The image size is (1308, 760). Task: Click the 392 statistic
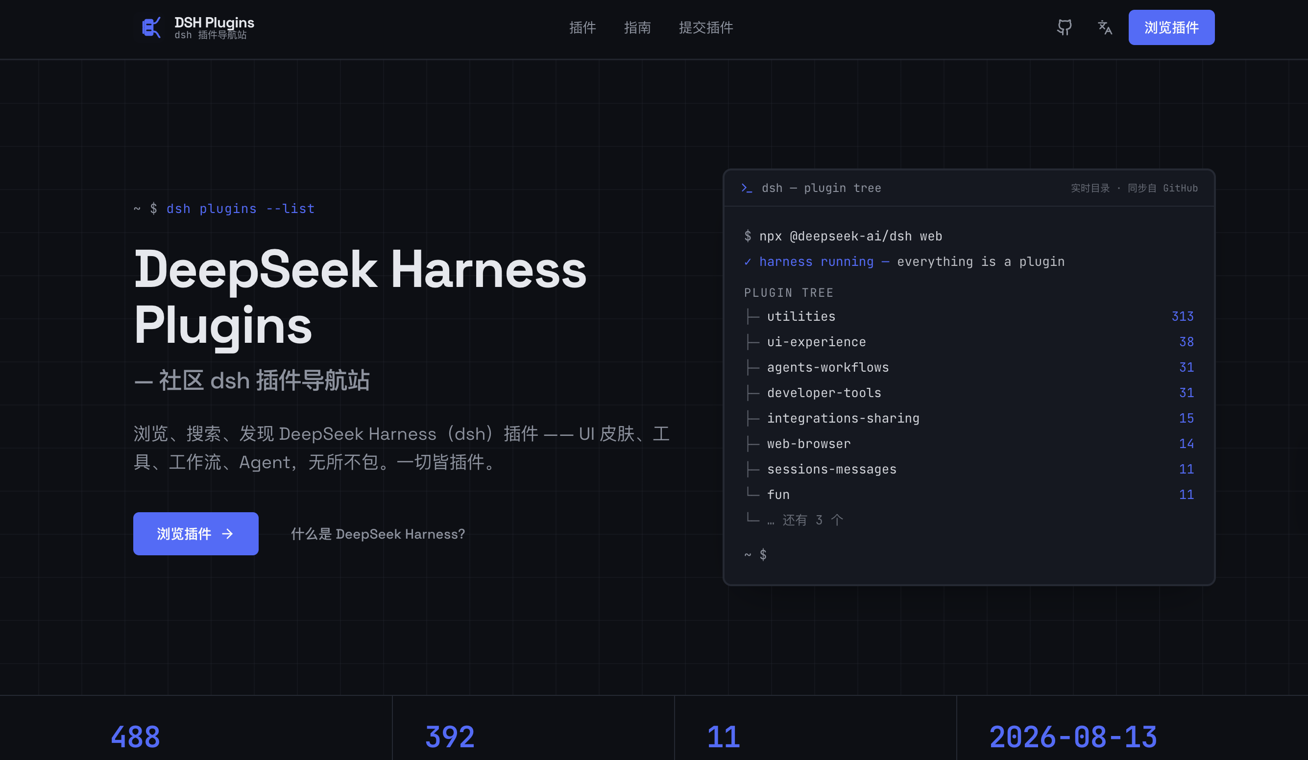450,736
